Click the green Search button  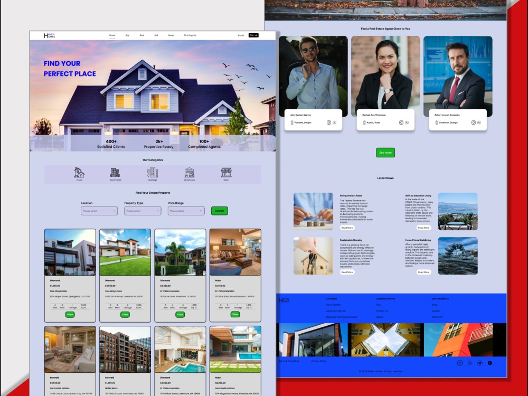click(220, 211)
